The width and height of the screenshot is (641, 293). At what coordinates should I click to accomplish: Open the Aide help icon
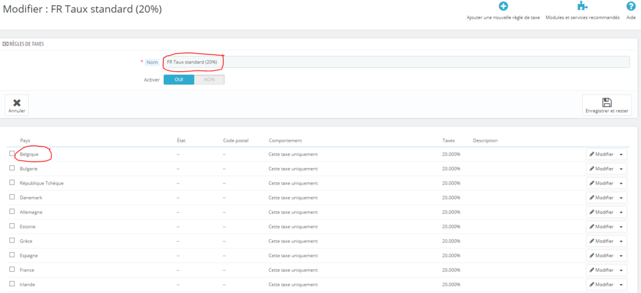click(631, 6)
